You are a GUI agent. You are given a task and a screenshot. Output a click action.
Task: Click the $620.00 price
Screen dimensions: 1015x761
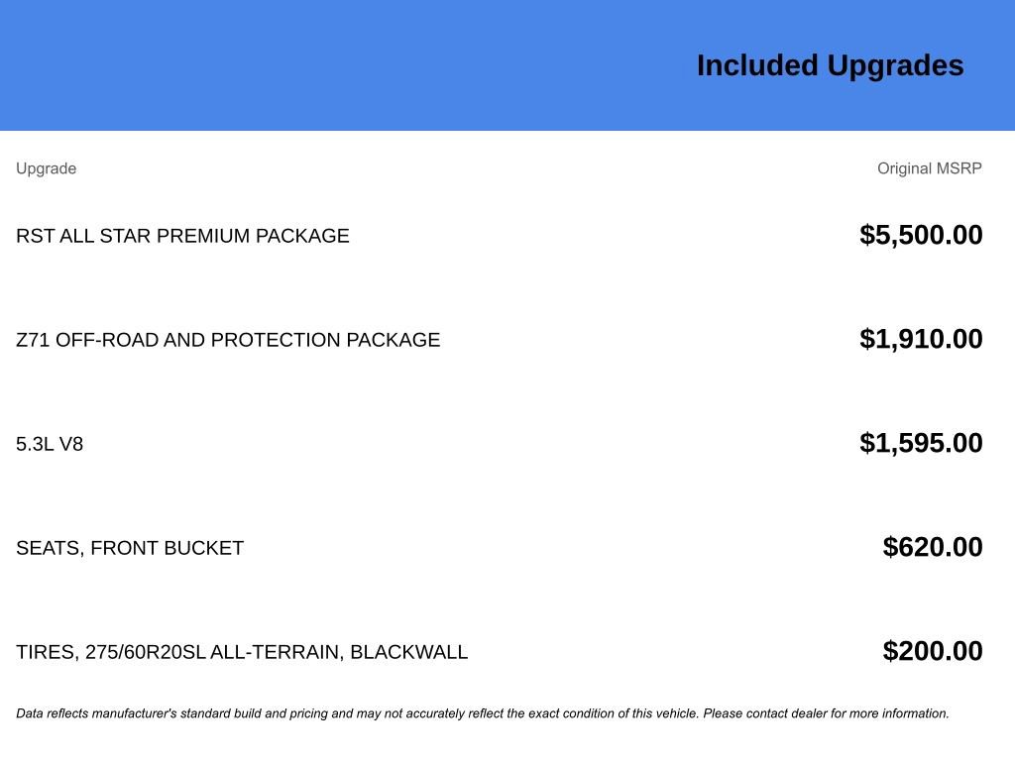933,547
